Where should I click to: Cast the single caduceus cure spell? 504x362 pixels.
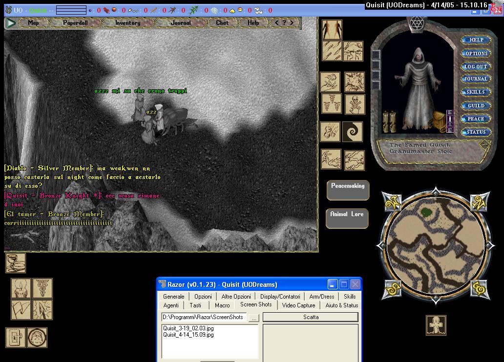click(42, 288)
